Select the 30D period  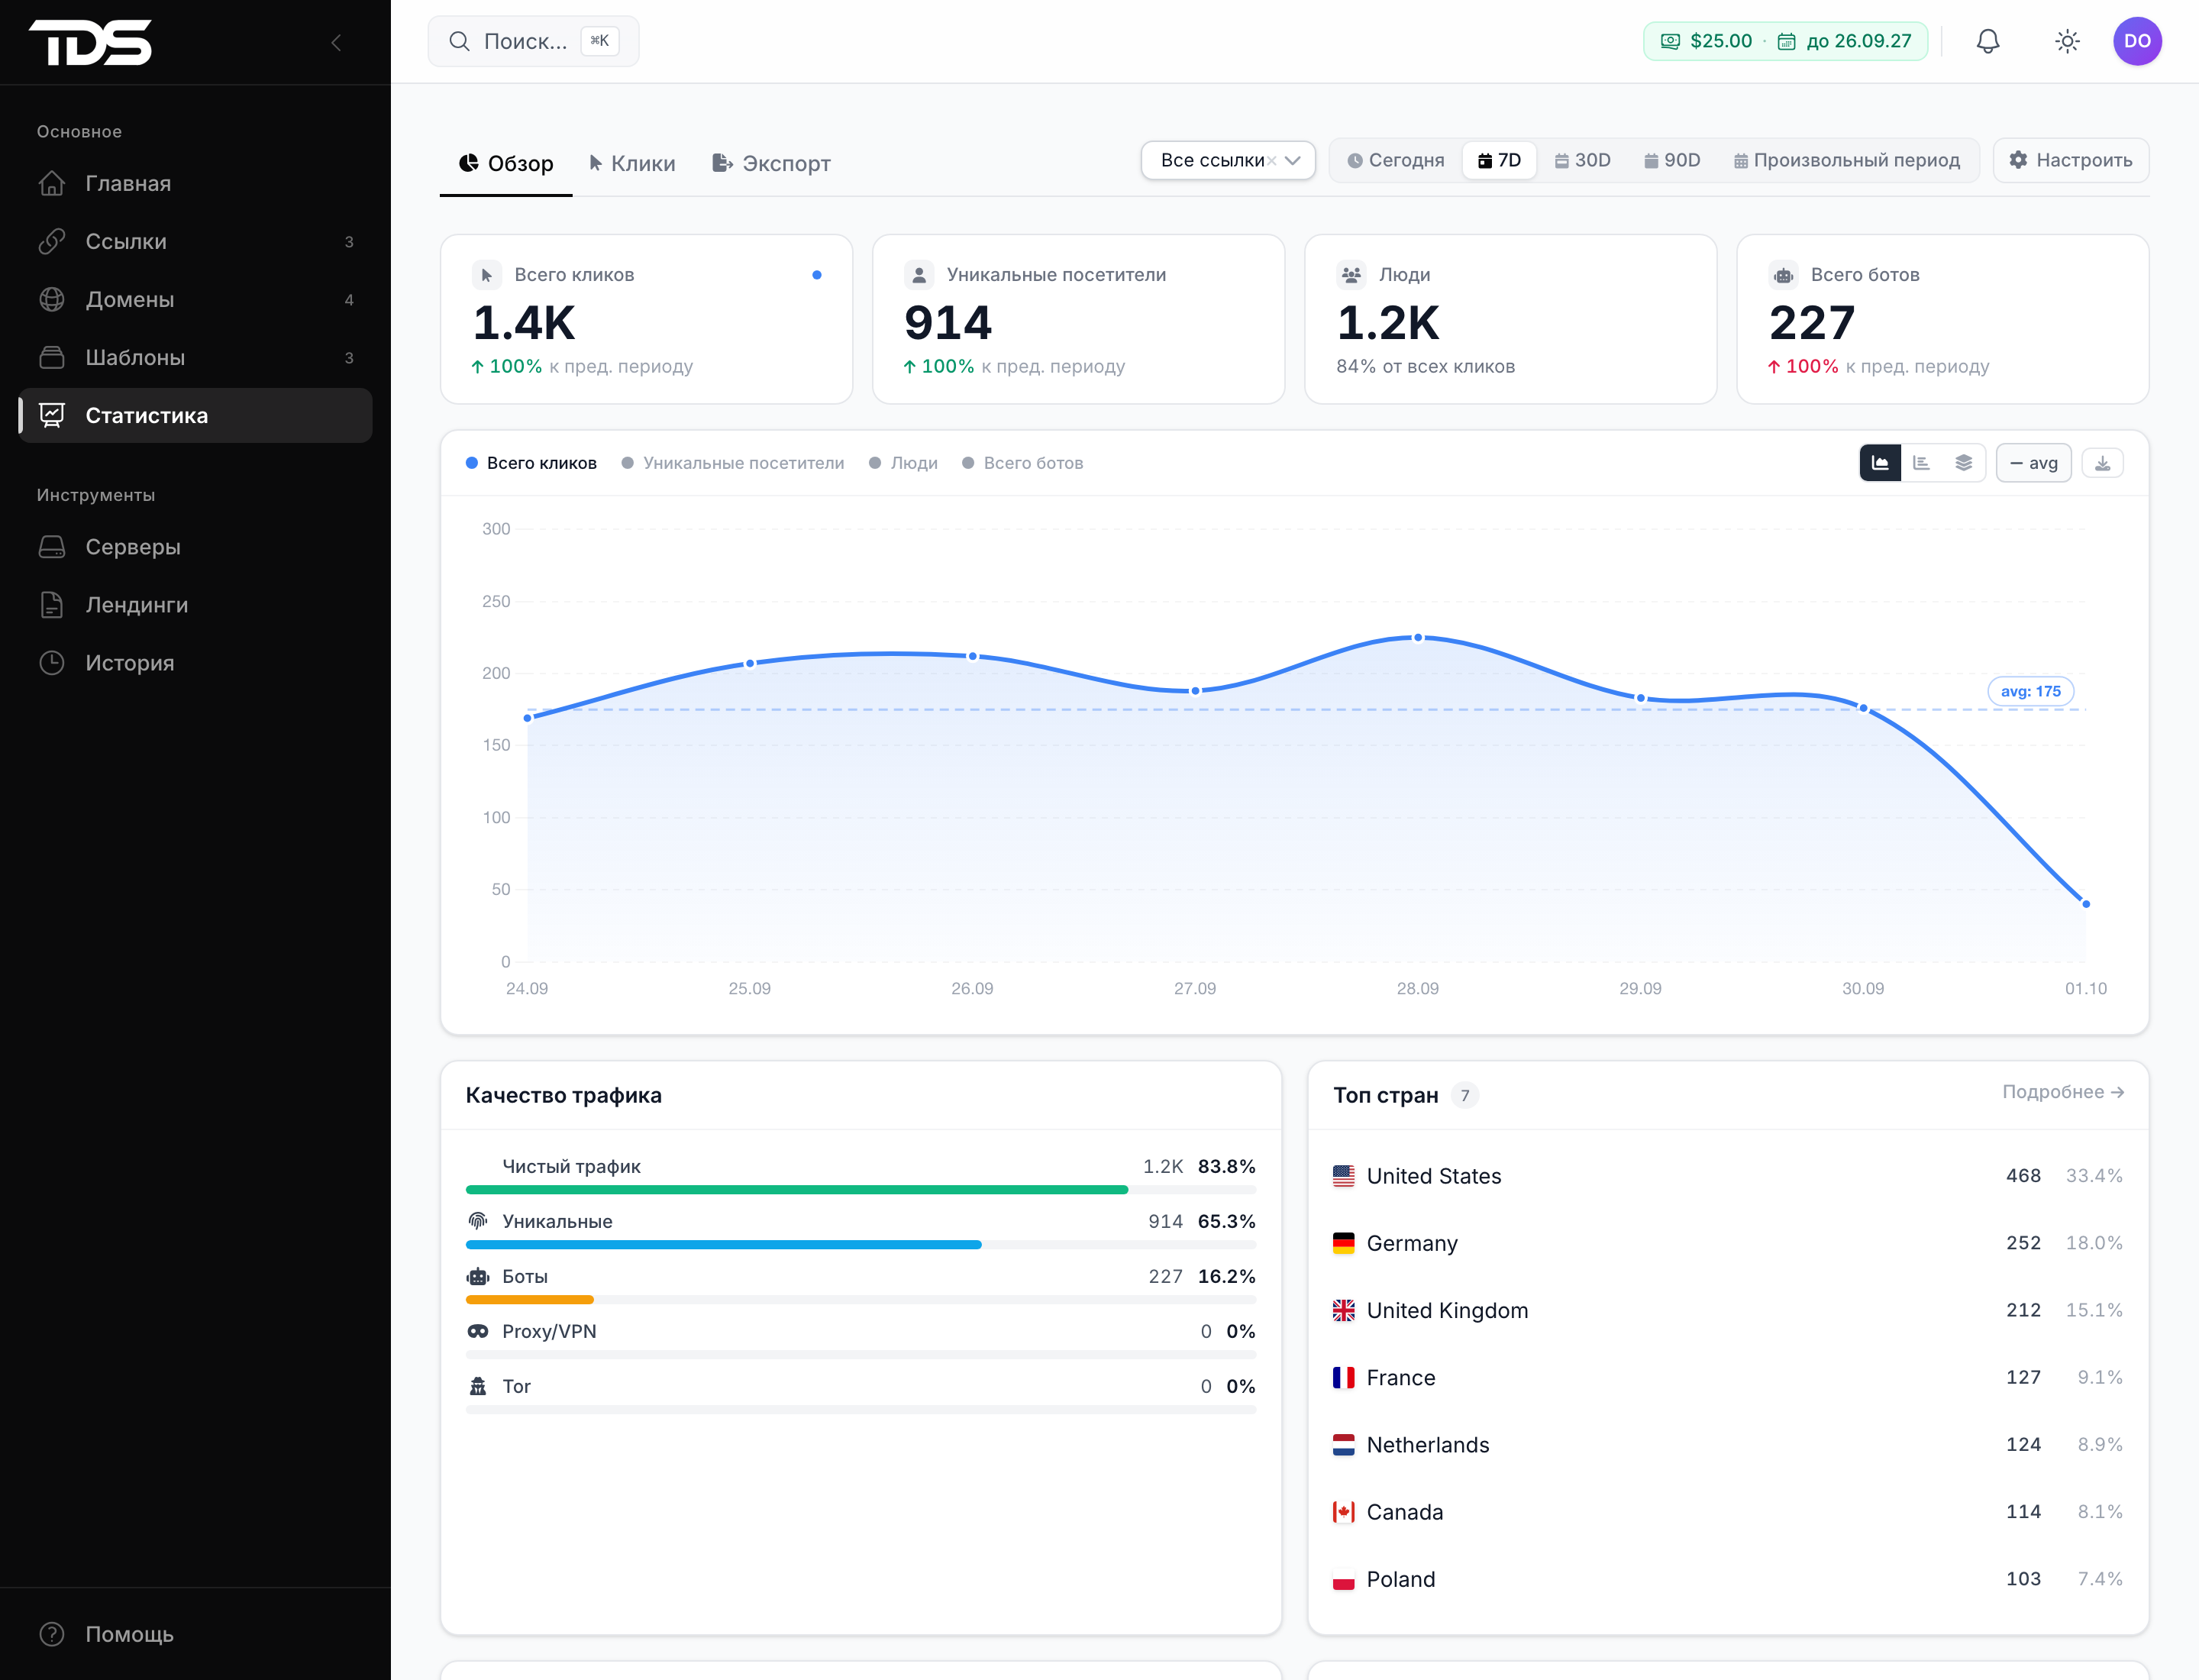1582,160
